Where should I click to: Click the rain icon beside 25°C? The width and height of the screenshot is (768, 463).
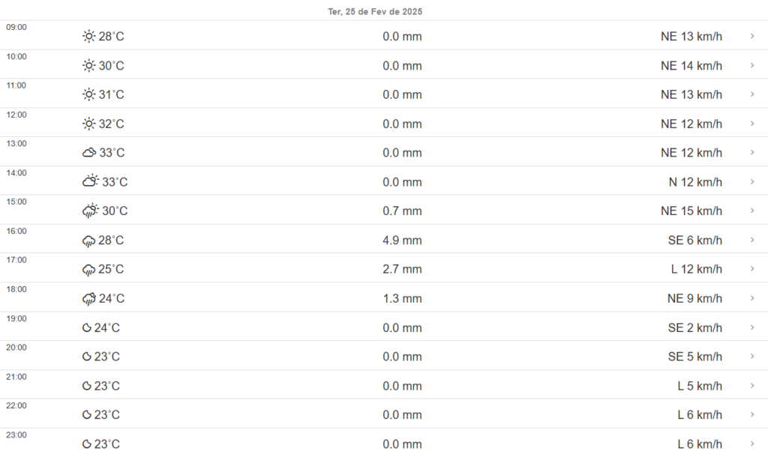pyautogui.click(x=89, y=270)
